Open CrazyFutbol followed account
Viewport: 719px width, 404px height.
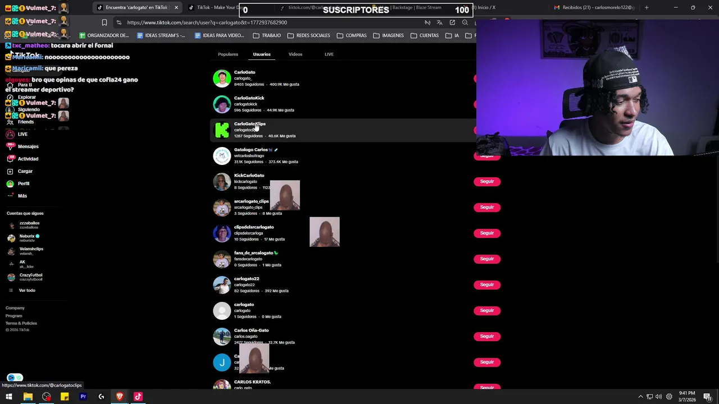pos(25,277)
